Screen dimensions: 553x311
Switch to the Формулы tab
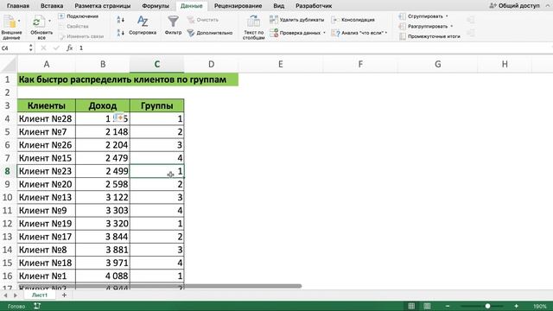click(156, 6)
